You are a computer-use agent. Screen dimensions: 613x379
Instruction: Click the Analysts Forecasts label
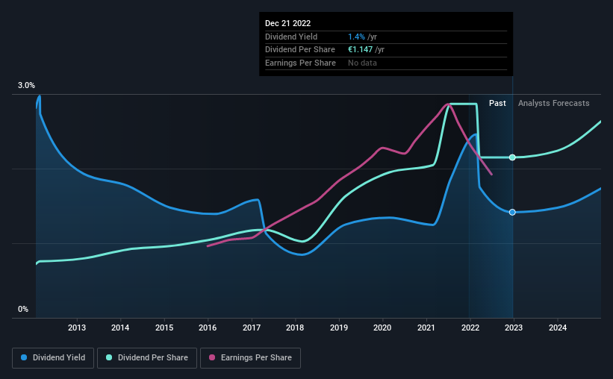click(x=553, y=103)
